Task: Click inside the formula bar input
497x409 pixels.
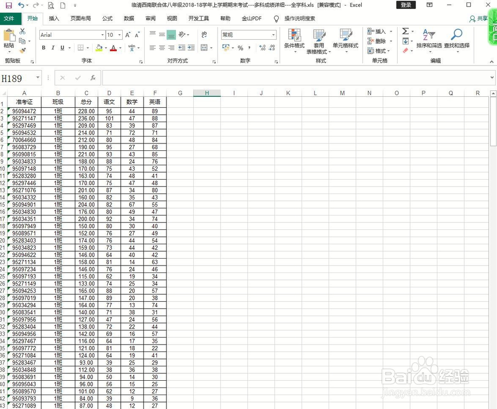Action: click(x=295, y=77)
